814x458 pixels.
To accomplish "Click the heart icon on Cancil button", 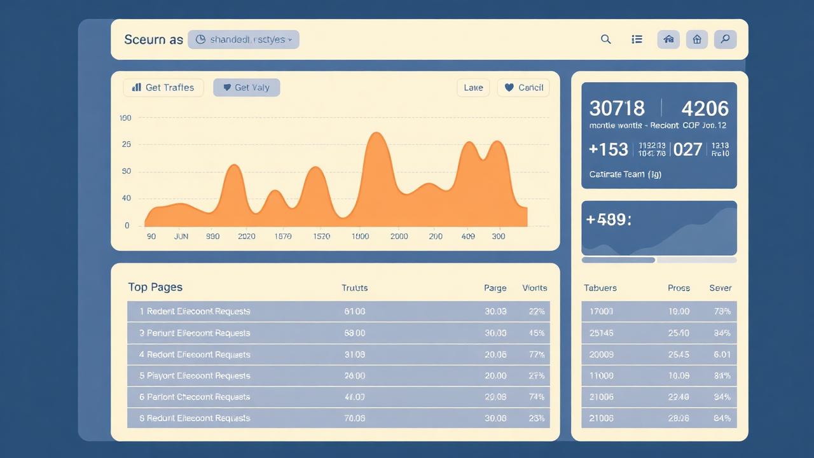I will pos(509,88).
